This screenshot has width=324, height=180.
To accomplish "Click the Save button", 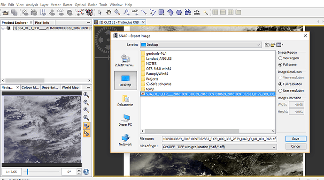I will point(296,139).
